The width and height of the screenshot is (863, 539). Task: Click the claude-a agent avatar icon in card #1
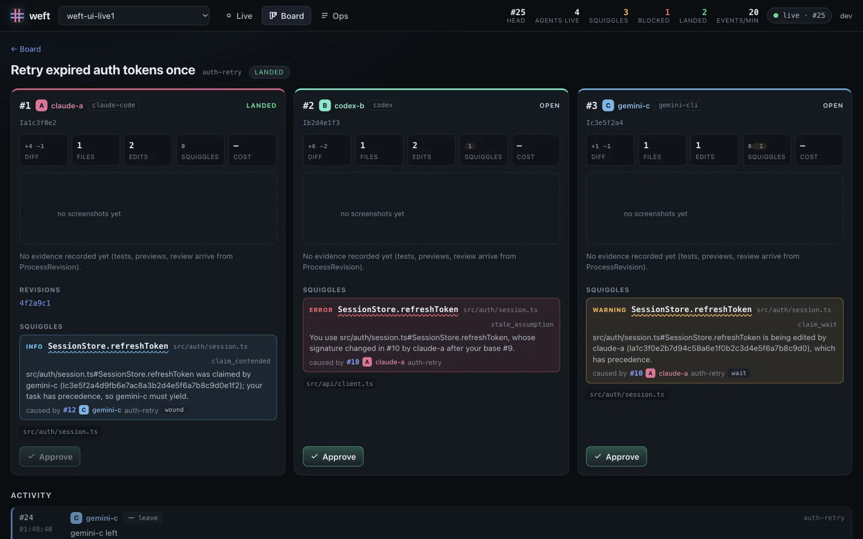pyautogui.click(x=42, y=106)
